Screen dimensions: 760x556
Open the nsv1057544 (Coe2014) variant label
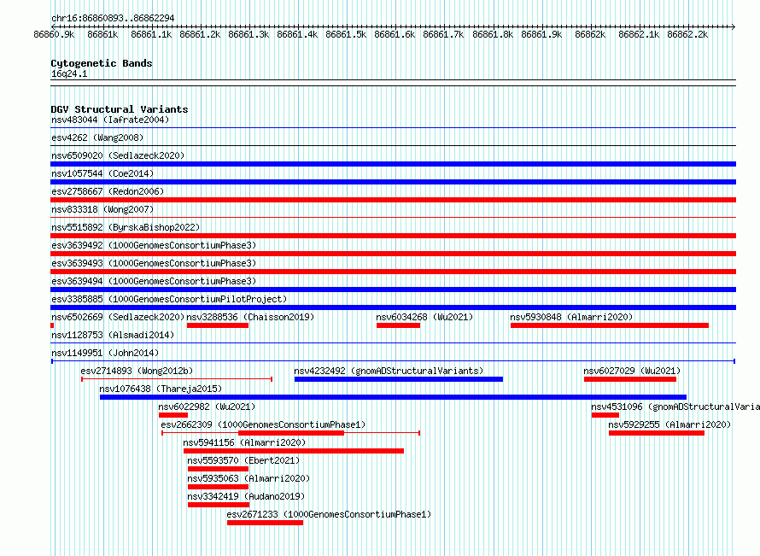tap(102, 173)
